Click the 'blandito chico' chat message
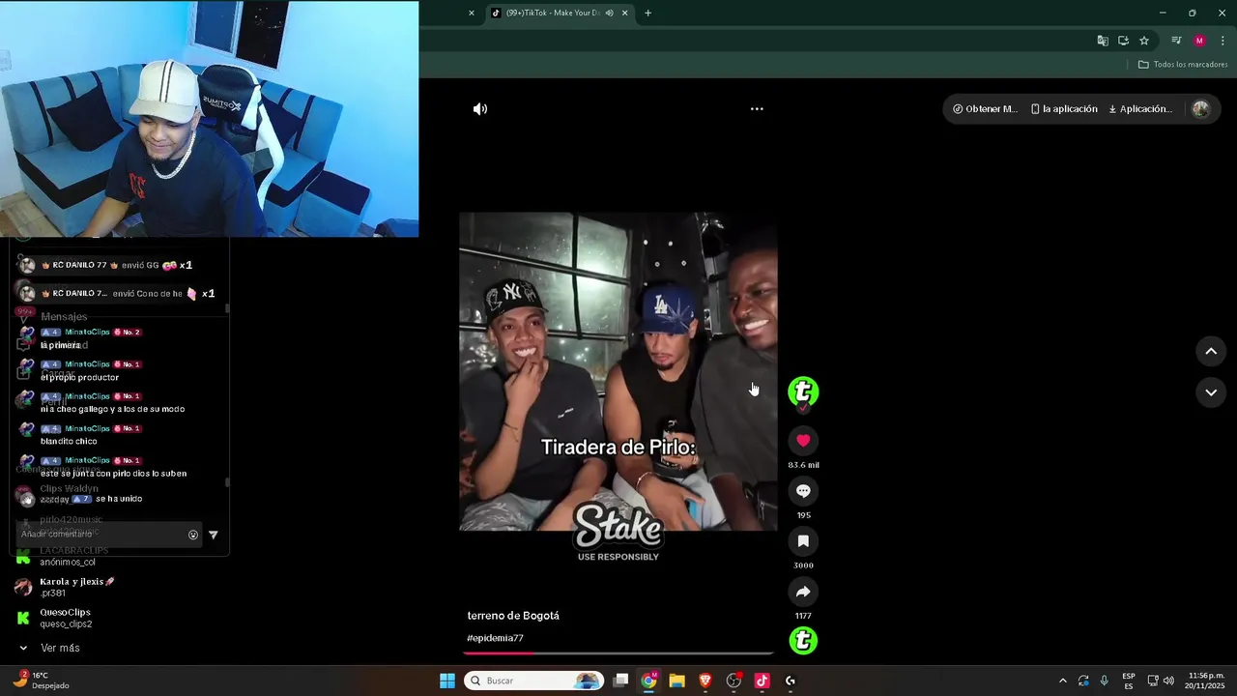The height and width of the screenshot is (696, 1237). pyautogui.click(x=69, y=442)
